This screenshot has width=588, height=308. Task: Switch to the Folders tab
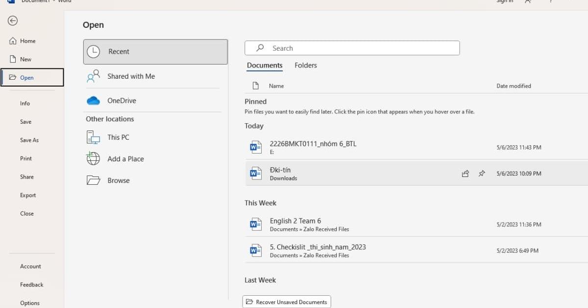306,66
